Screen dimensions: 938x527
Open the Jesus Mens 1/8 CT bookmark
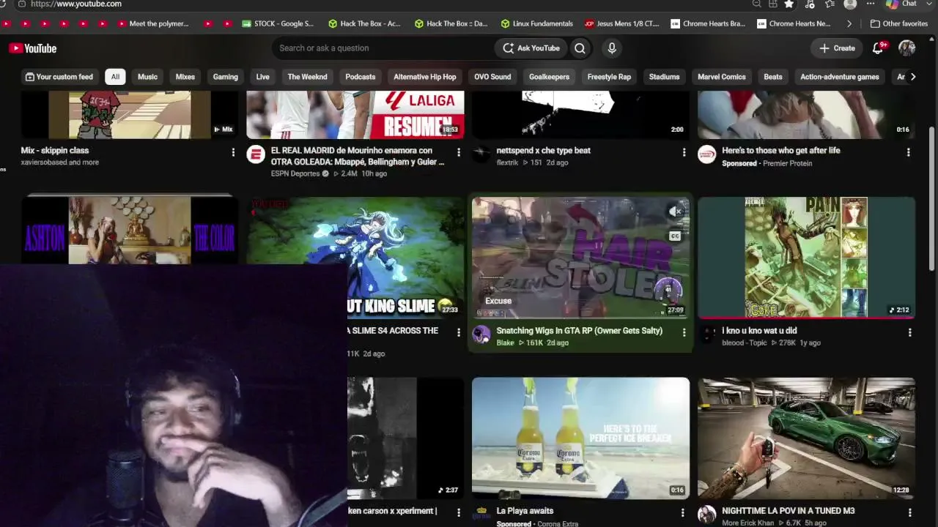click(622, 23)
